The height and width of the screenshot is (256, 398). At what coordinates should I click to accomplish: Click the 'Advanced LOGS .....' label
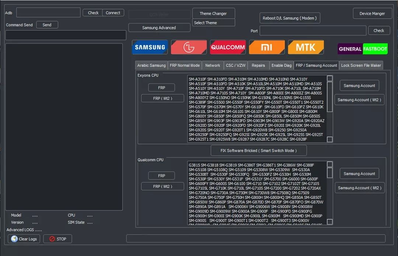(x=24, y=230)
